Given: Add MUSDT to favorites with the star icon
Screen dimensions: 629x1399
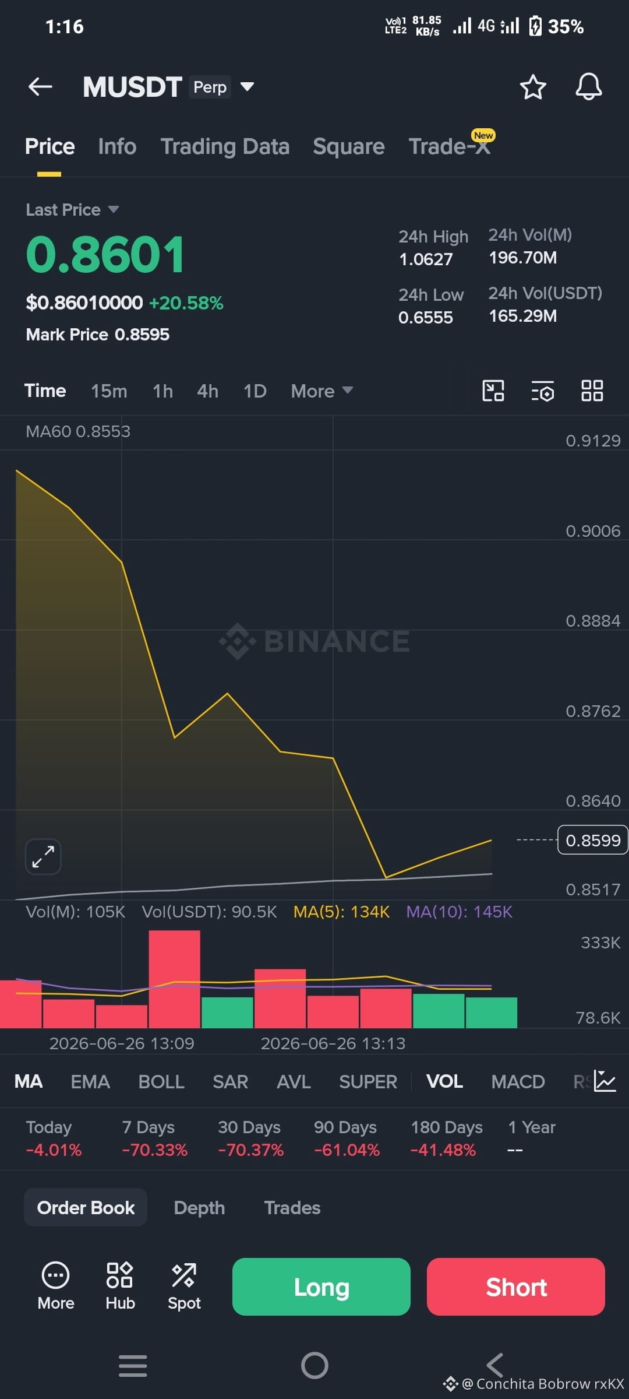Looking at the screenshot, I should 532,87.
